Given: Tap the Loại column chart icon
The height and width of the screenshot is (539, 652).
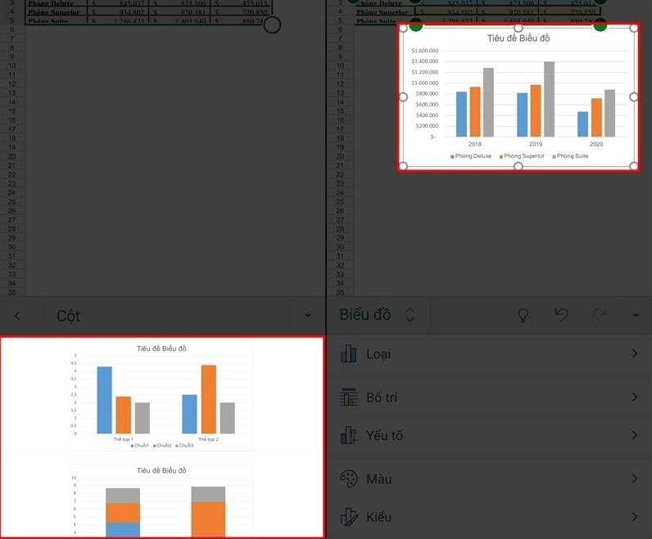Looking at the screenshot, I should tap(348, 354).
